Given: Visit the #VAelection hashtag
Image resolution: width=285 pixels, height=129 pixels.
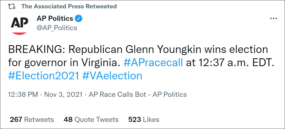Looking at the screenshot, I should click(112, 76).
